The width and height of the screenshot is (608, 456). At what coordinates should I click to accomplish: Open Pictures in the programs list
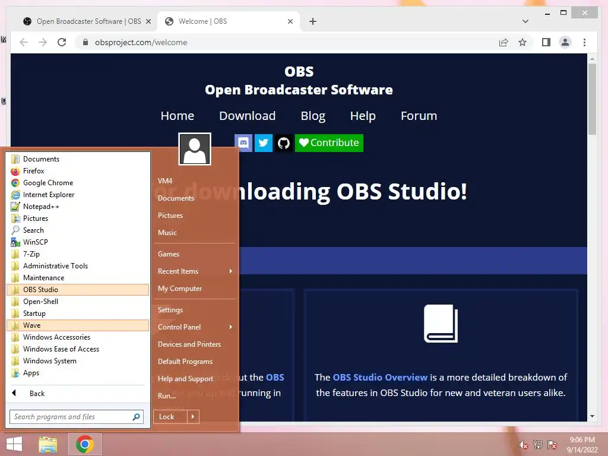point(78,218)
